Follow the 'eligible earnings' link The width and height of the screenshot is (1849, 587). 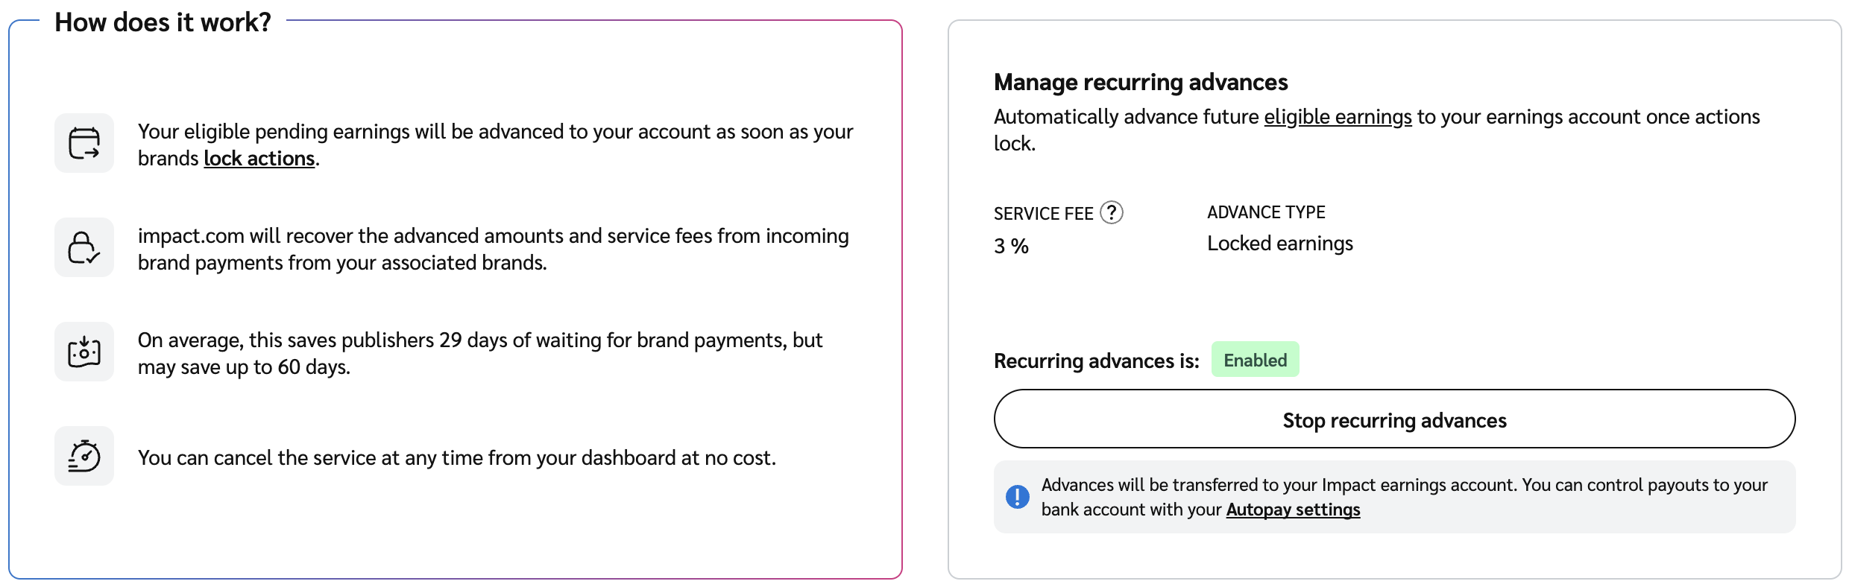[1338, 117]
